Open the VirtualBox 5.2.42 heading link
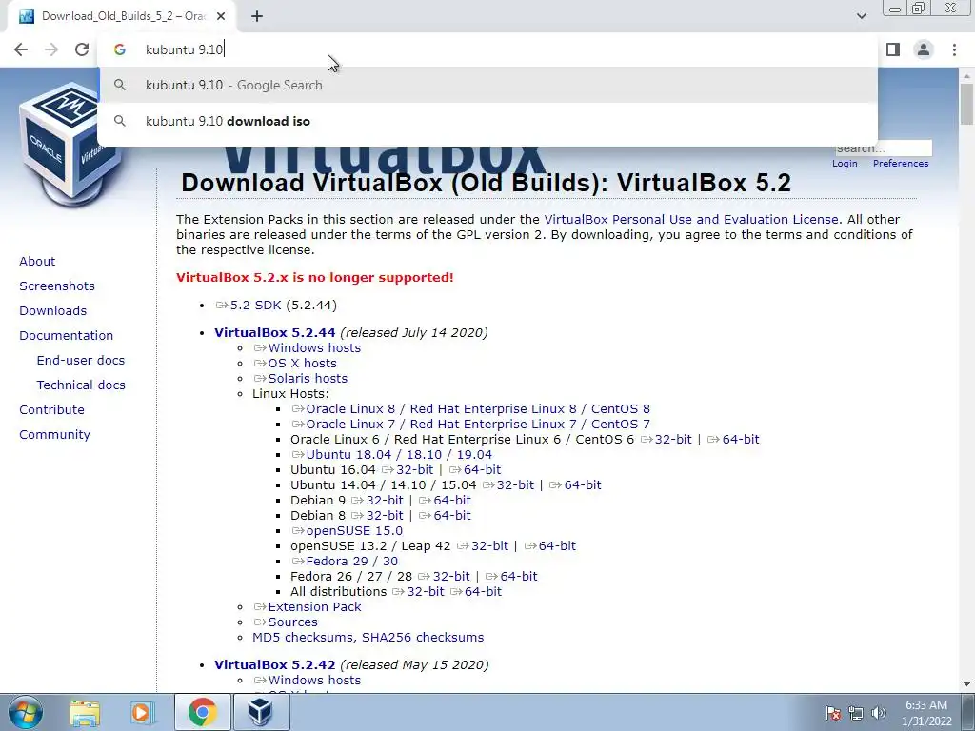Image resolution: width=975 pixels, height=731 pixels. 275,664
